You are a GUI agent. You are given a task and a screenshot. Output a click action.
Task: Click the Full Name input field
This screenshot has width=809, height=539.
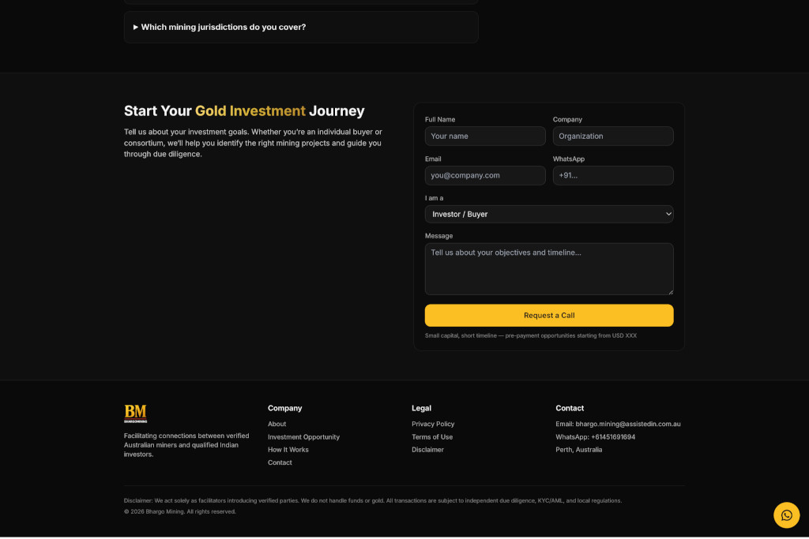coord(484,136)
